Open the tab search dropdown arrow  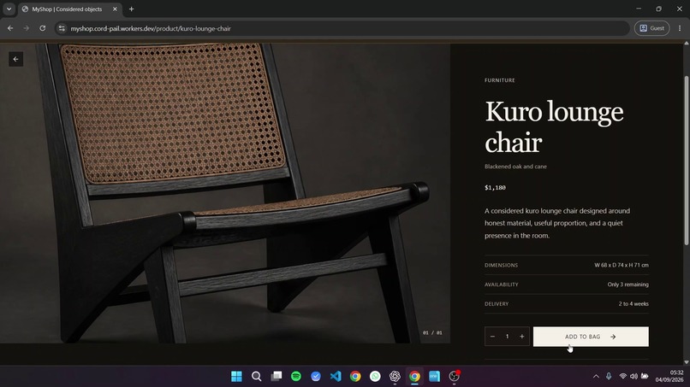point(9,9)
